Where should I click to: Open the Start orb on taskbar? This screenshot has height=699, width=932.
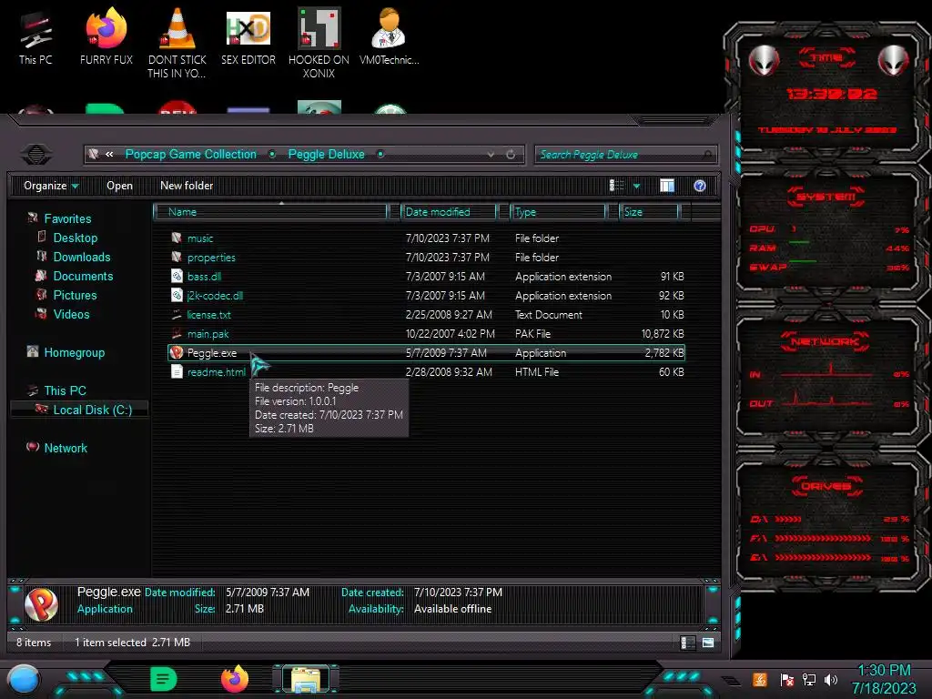24,679
